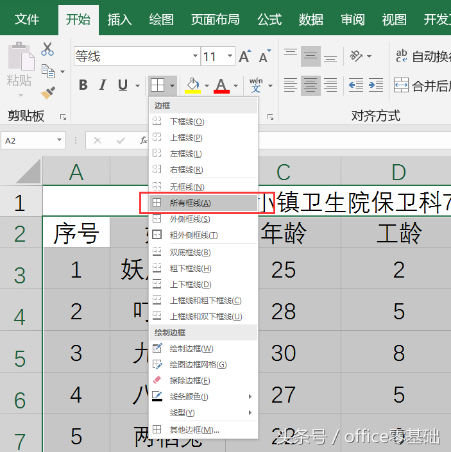
Task: Select the Format Painter brush icon
Action: coord(48,92)
